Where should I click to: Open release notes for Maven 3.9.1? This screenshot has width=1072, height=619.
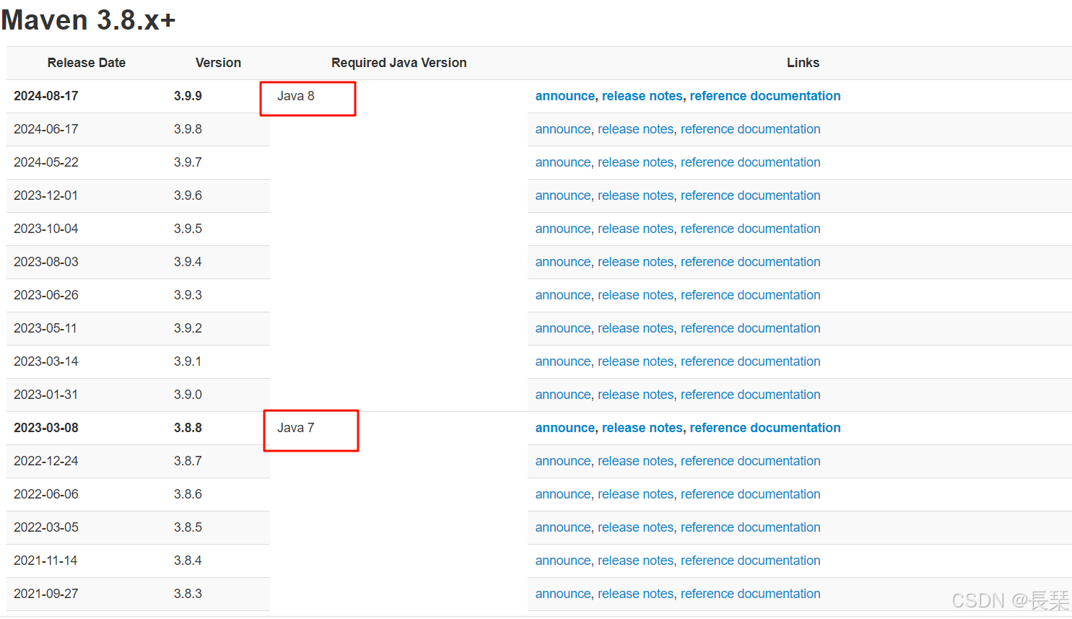635,361
